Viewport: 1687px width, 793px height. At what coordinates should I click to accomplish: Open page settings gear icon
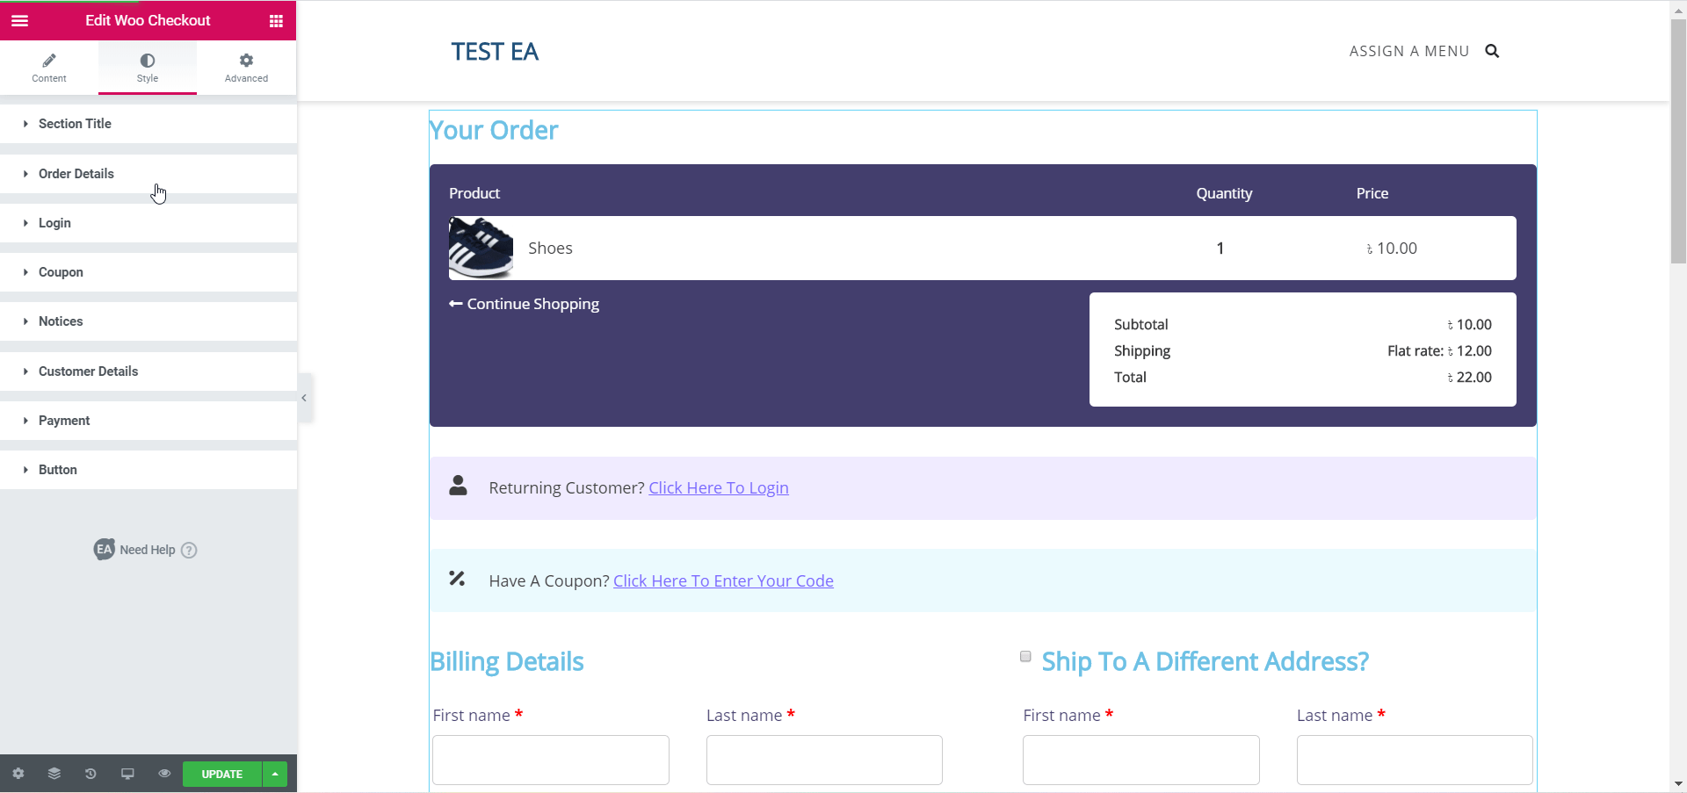click(x=18, y=774)
